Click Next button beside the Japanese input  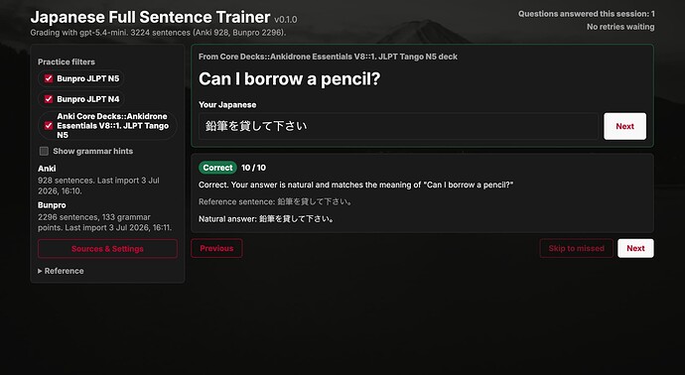[x=624, y=126]
